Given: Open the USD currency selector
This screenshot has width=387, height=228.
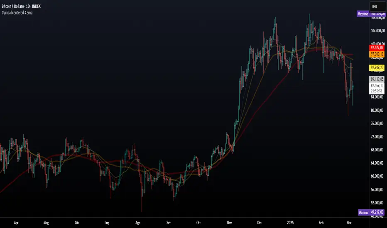Looking at the screenshot, I should point(377,7).
